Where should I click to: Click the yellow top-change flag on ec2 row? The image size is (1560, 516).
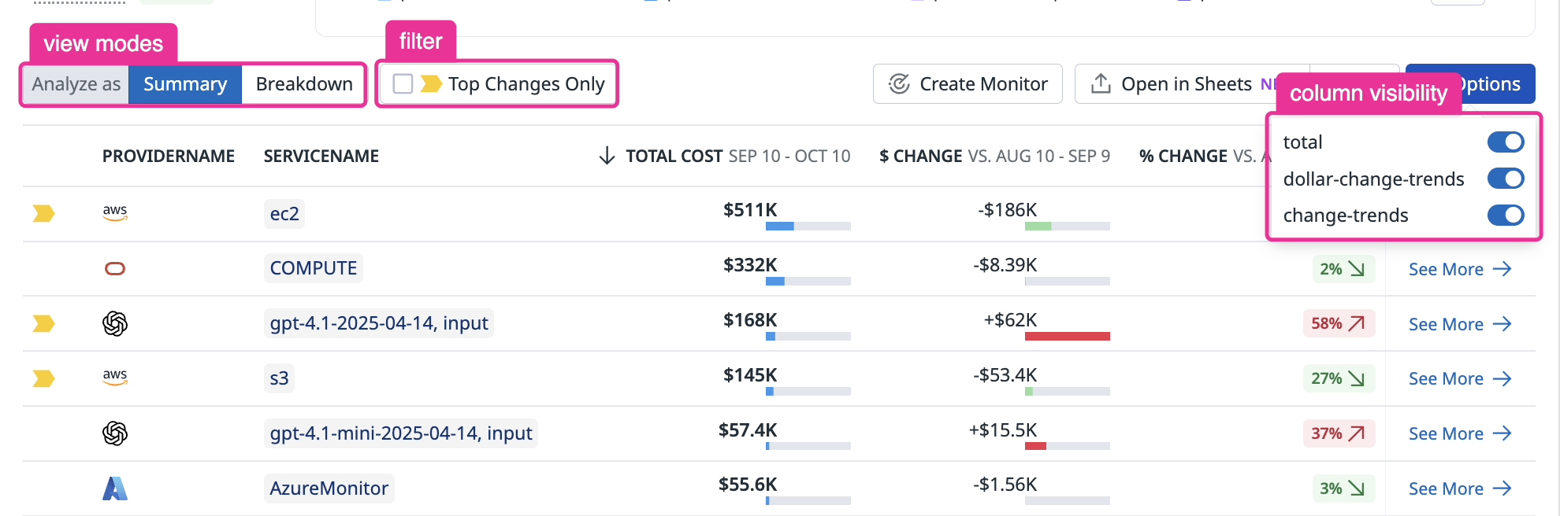tap(43, 213)
